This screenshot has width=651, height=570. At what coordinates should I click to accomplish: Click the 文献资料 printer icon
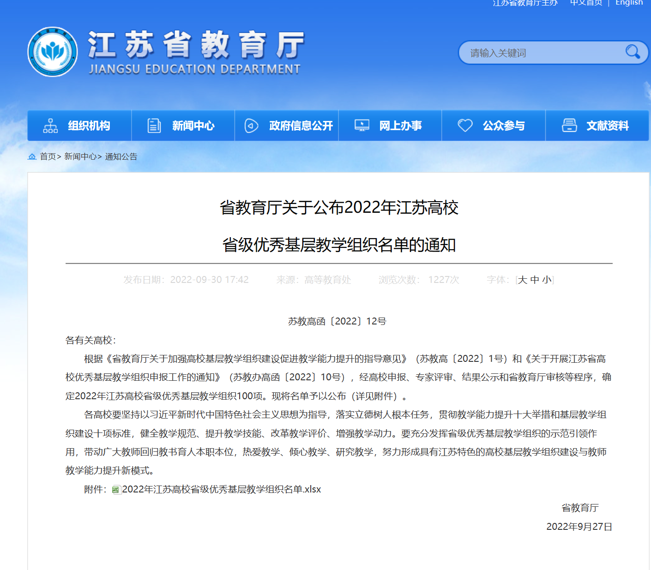(x=569, y=125)
